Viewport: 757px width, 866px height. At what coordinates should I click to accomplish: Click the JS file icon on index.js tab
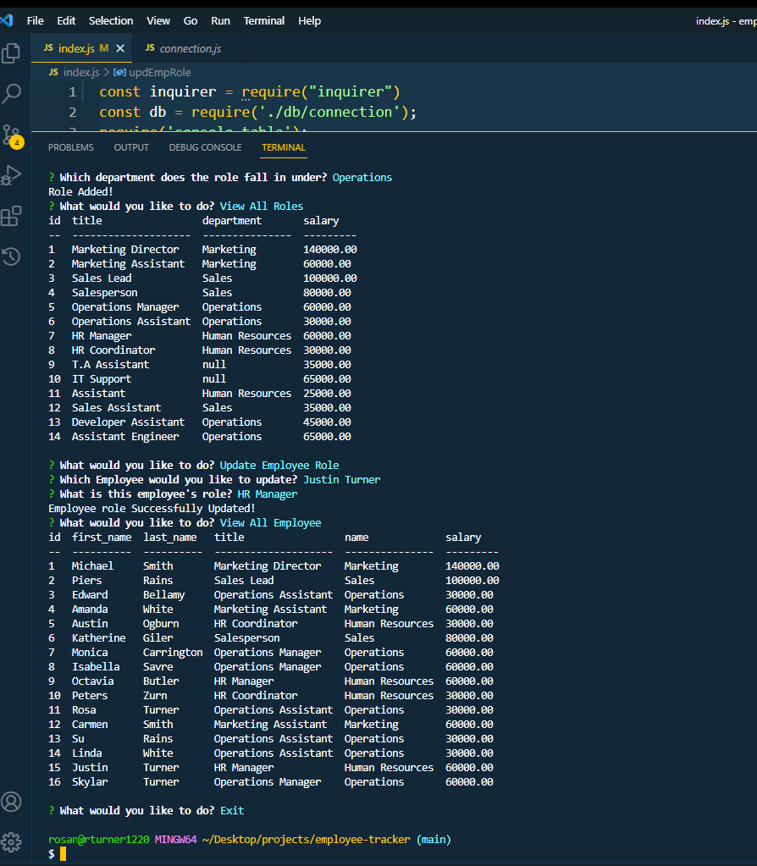[48, 48]
